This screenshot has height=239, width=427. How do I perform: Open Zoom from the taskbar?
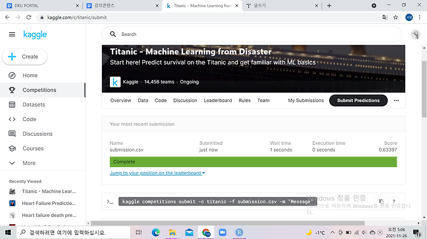tap(223, 233)
